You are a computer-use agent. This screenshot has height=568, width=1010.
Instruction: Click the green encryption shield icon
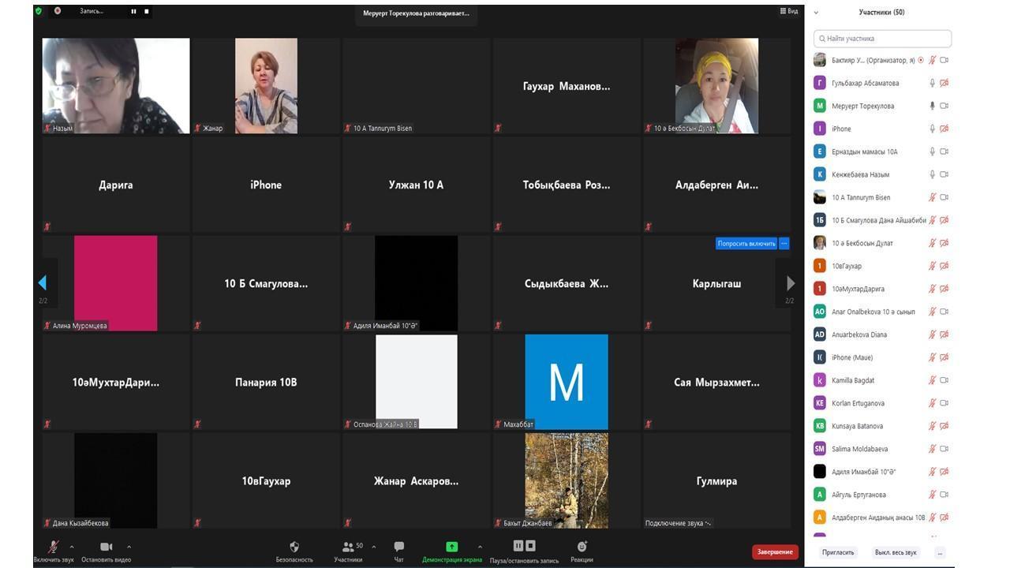pos(39,11)
